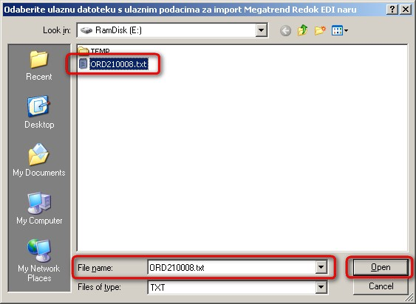
Task: Expand the Files of type dropdown
Action: coord(321,287)
